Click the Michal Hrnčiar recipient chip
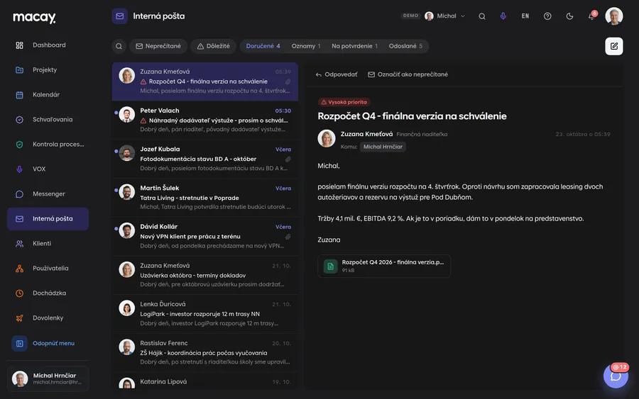 (383, 147)
